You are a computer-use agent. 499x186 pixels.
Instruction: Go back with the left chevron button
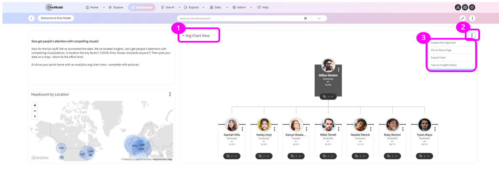coord(31,19)
